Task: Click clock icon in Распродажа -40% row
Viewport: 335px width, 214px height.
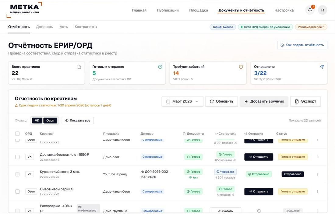Action: [x=259, y=211]
